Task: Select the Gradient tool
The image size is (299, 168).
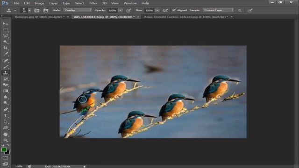Action: (x=6, y=91)
